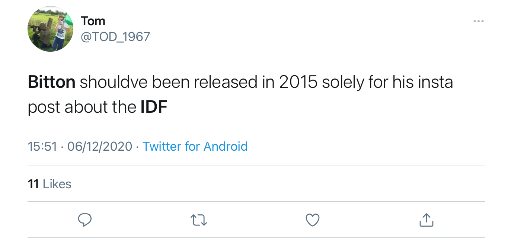Viewport: 508px width, 240px height.
Task: Click the 'Likes' label text
Action: [57, 184]
